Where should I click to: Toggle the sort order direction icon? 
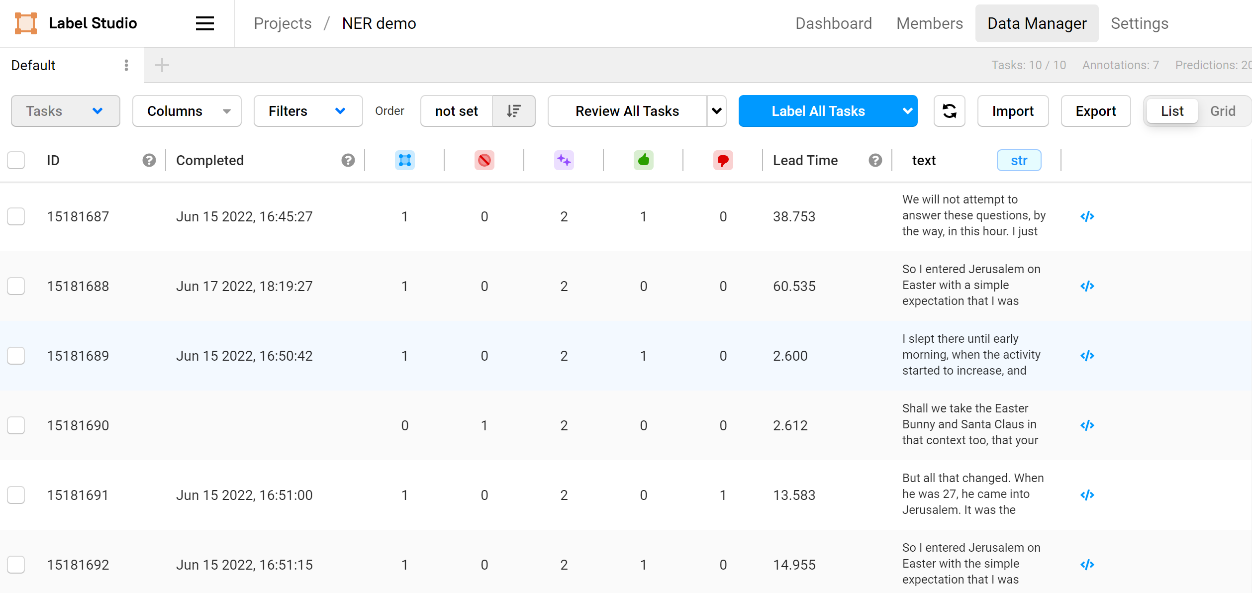click(513, 111)
